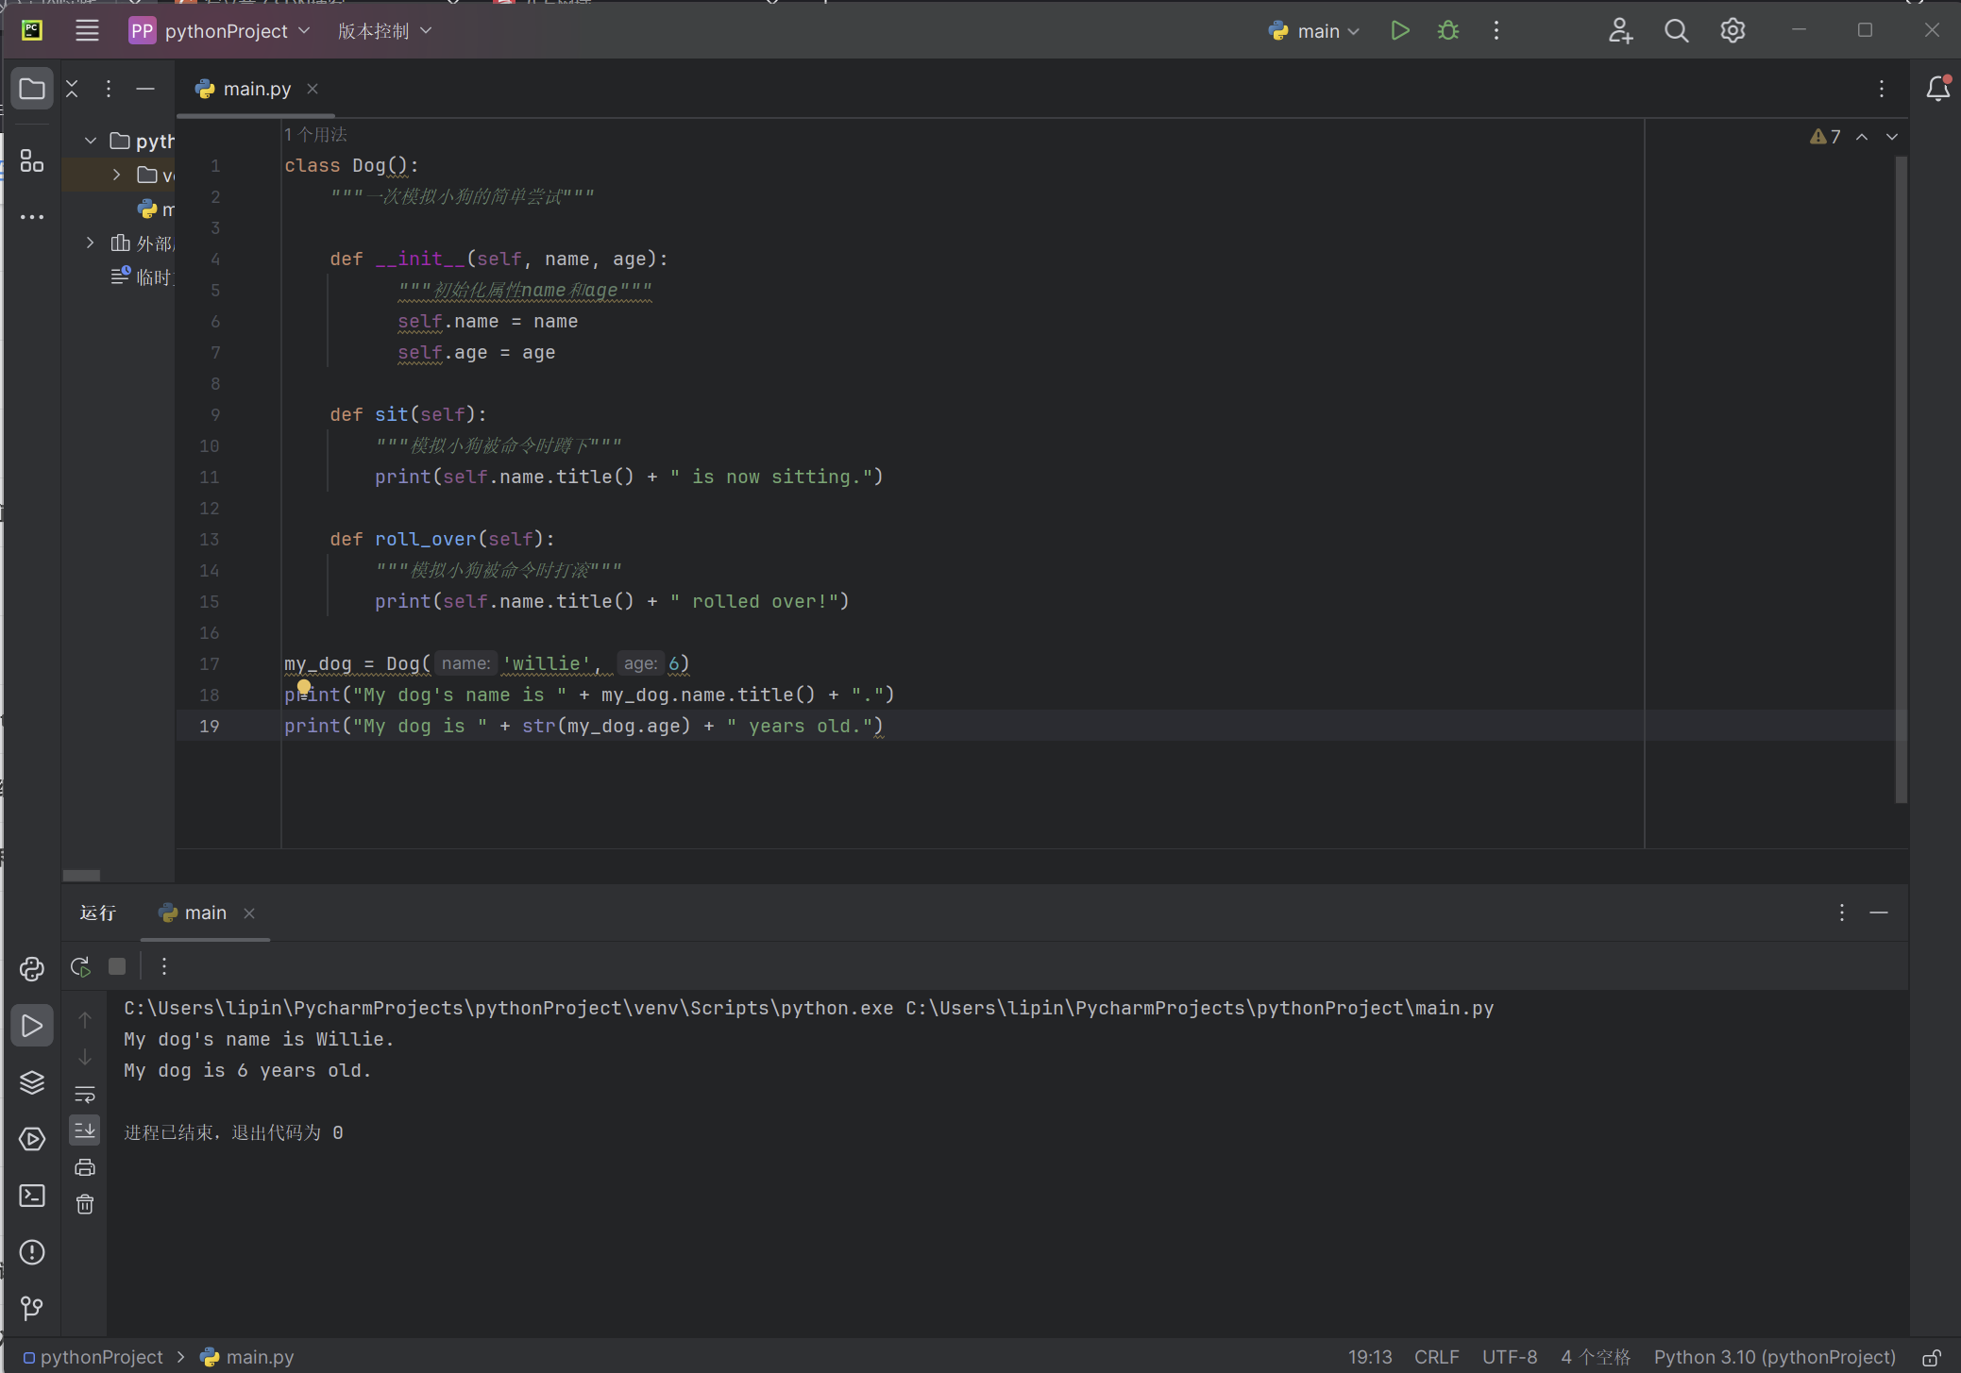Close the main Run tab

click(x=249, y=913)
